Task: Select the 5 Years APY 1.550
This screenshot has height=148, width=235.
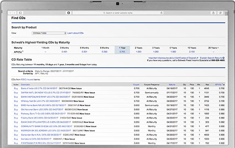Action: pos(173,52)
